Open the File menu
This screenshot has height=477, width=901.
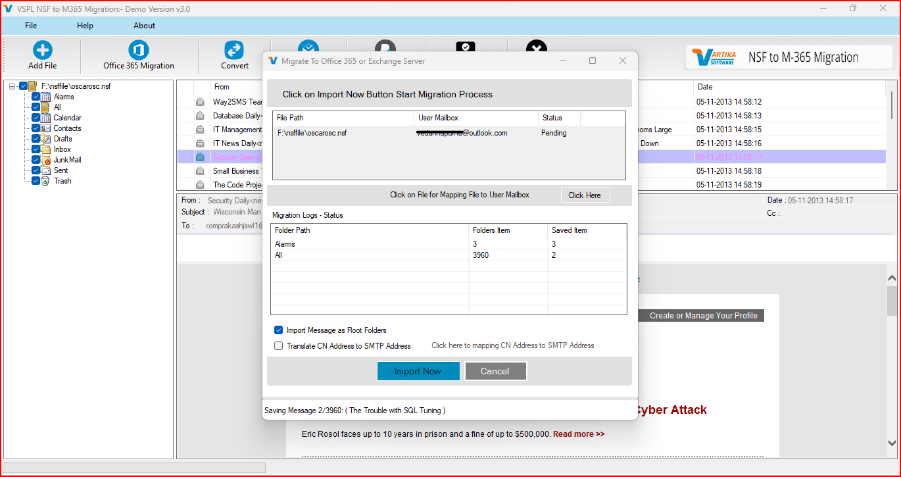click(x=31, y=26)
